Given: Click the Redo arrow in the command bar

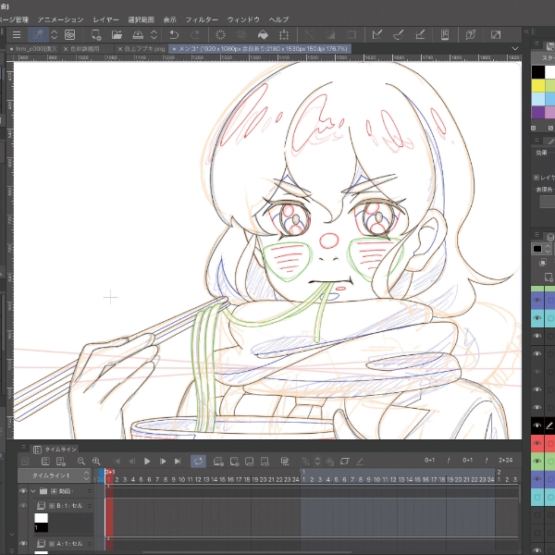Looking at the screenshot, I should click(194, 35).
